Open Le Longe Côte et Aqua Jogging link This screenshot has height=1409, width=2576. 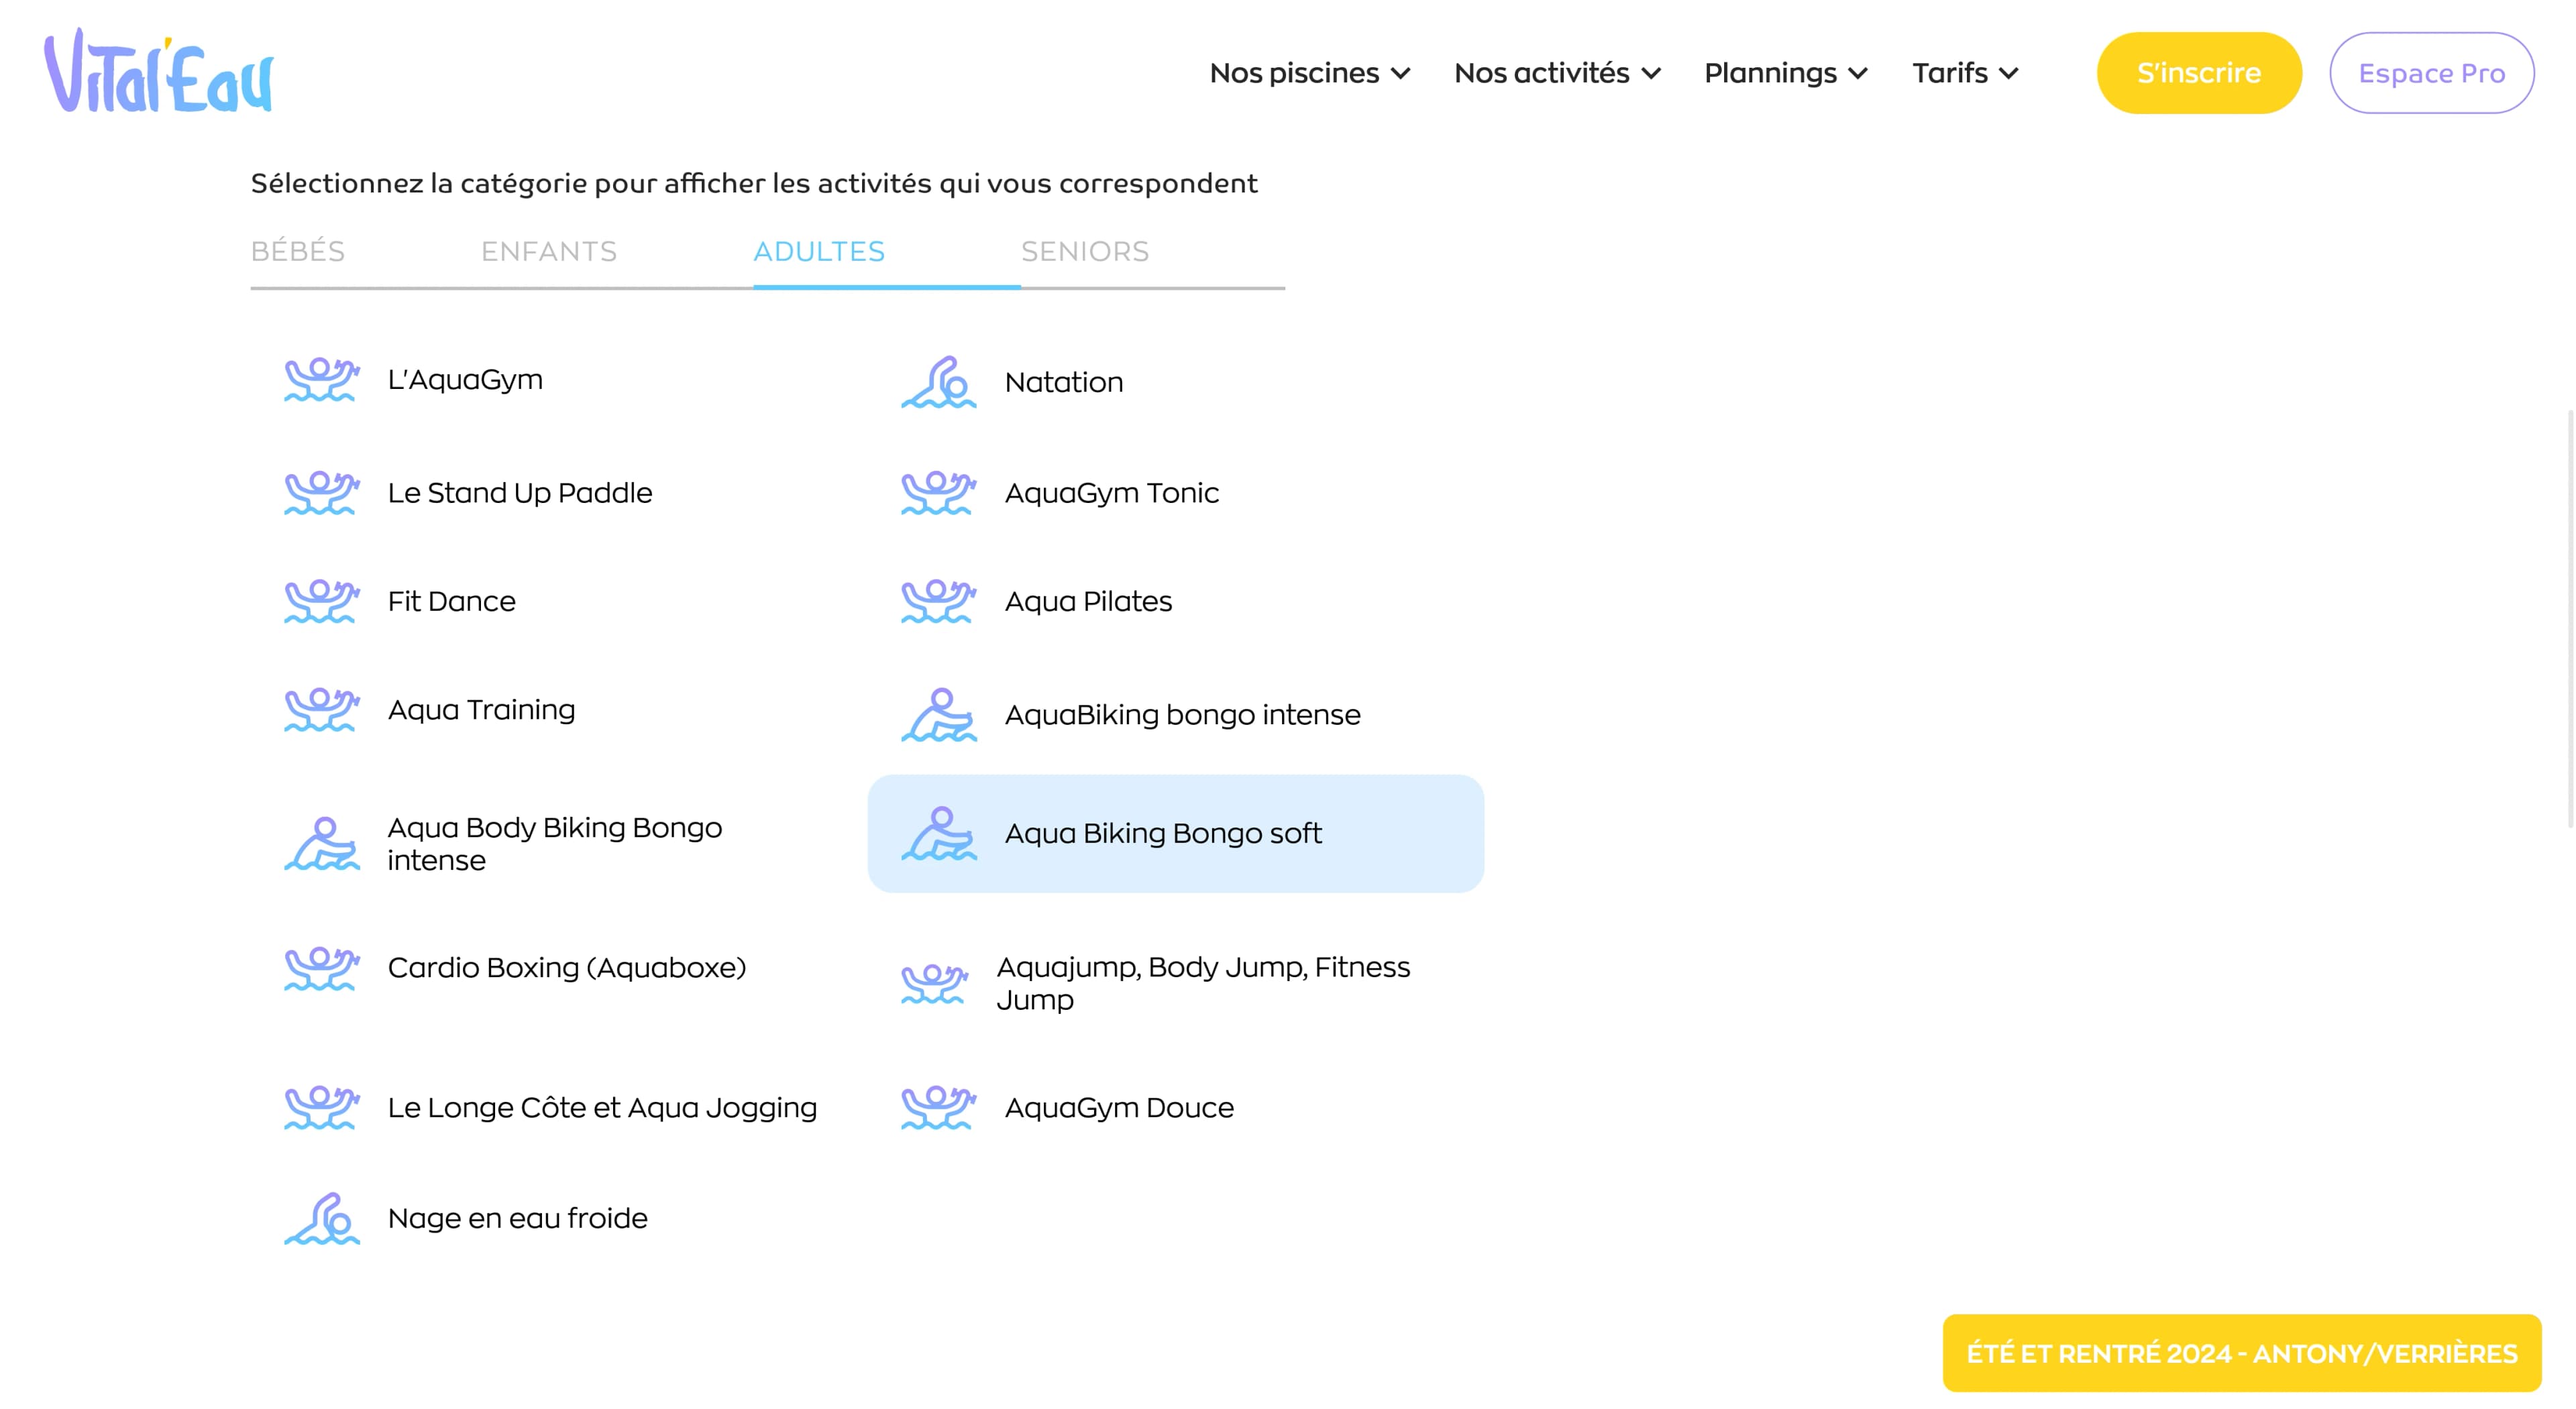[602, 1108]
